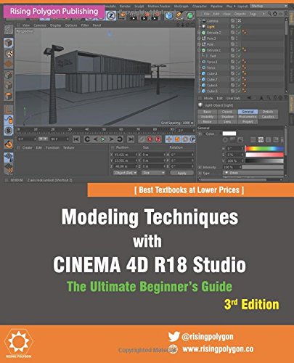Activate Model mode cube icon in left palette
294x363 pixels.
point(9,44)
